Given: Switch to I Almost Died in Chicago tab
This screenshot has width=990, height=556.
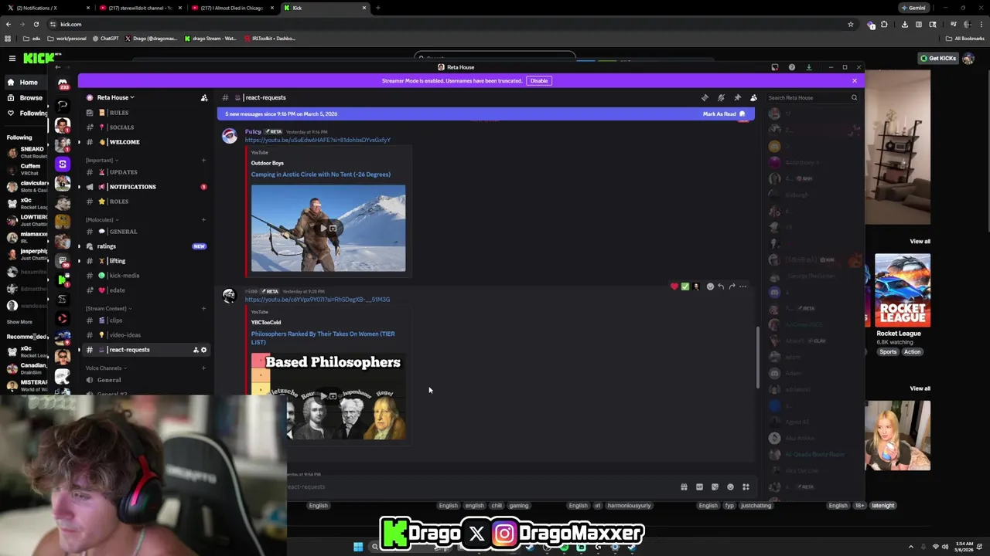Looking at the screenshot, I should tap(232, 8).
